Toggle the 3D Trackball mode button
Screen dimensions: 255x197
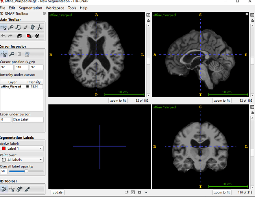click(4, 190)
